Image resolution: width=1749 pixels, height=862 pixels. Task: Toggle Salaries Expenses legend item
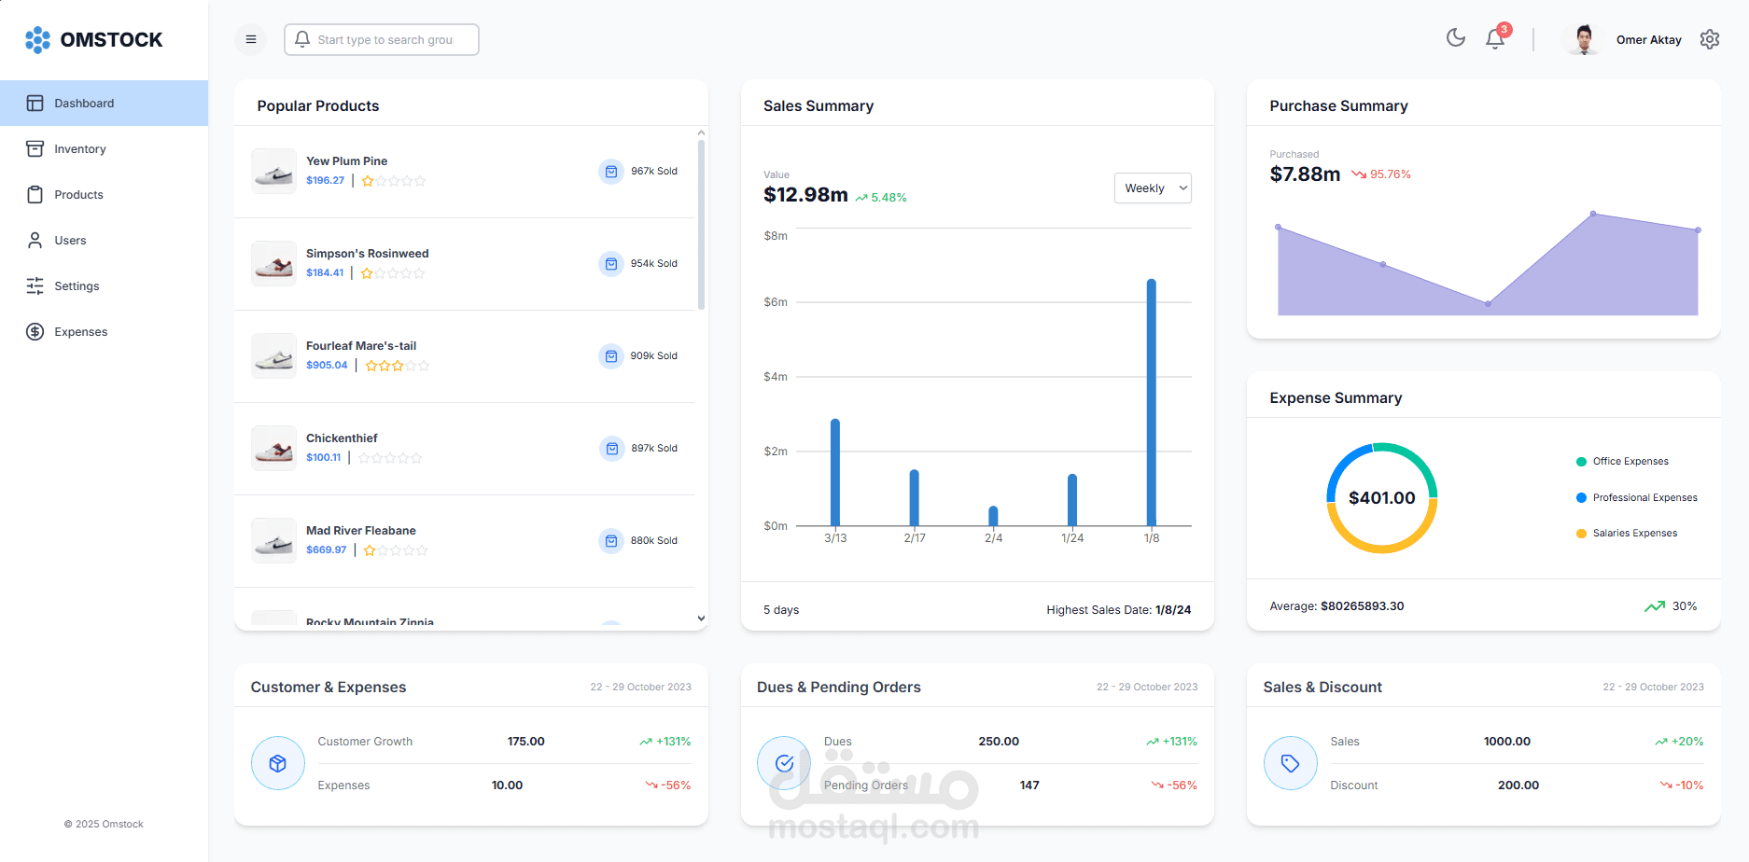point(1627,534)
